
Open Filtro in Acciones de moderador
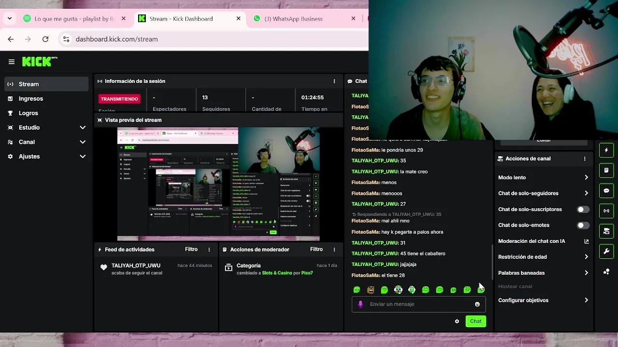click(x=316, y=249)
